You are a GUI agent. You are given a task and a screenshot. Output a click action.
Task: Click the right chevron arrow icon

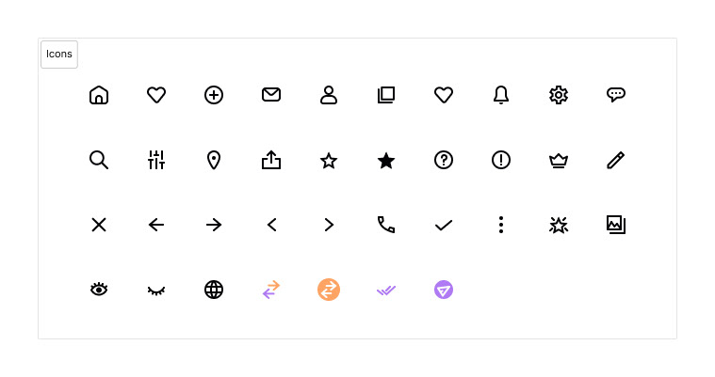(x=329, y=225)
